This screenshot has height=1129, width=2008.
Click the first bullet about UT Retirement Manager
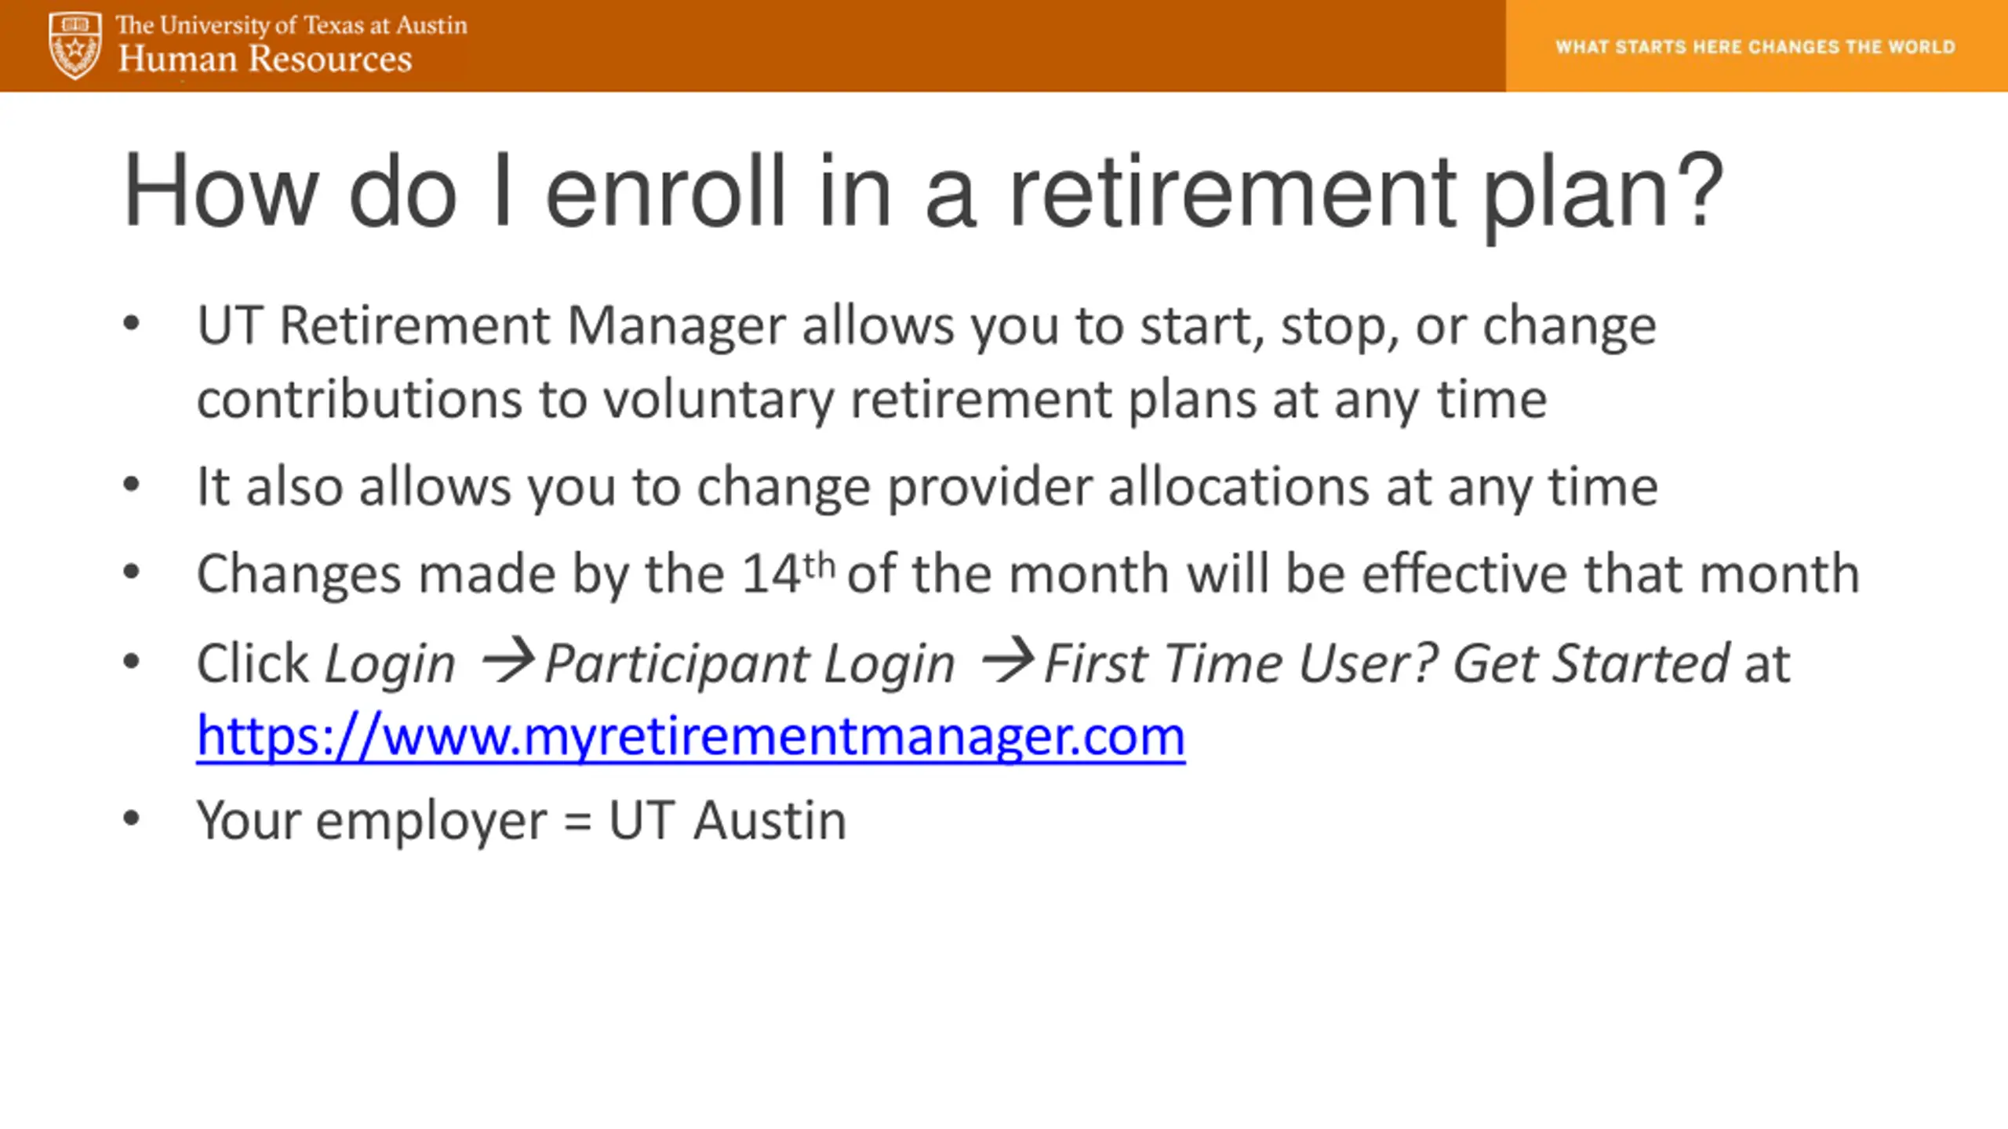[x=926, y=362]
